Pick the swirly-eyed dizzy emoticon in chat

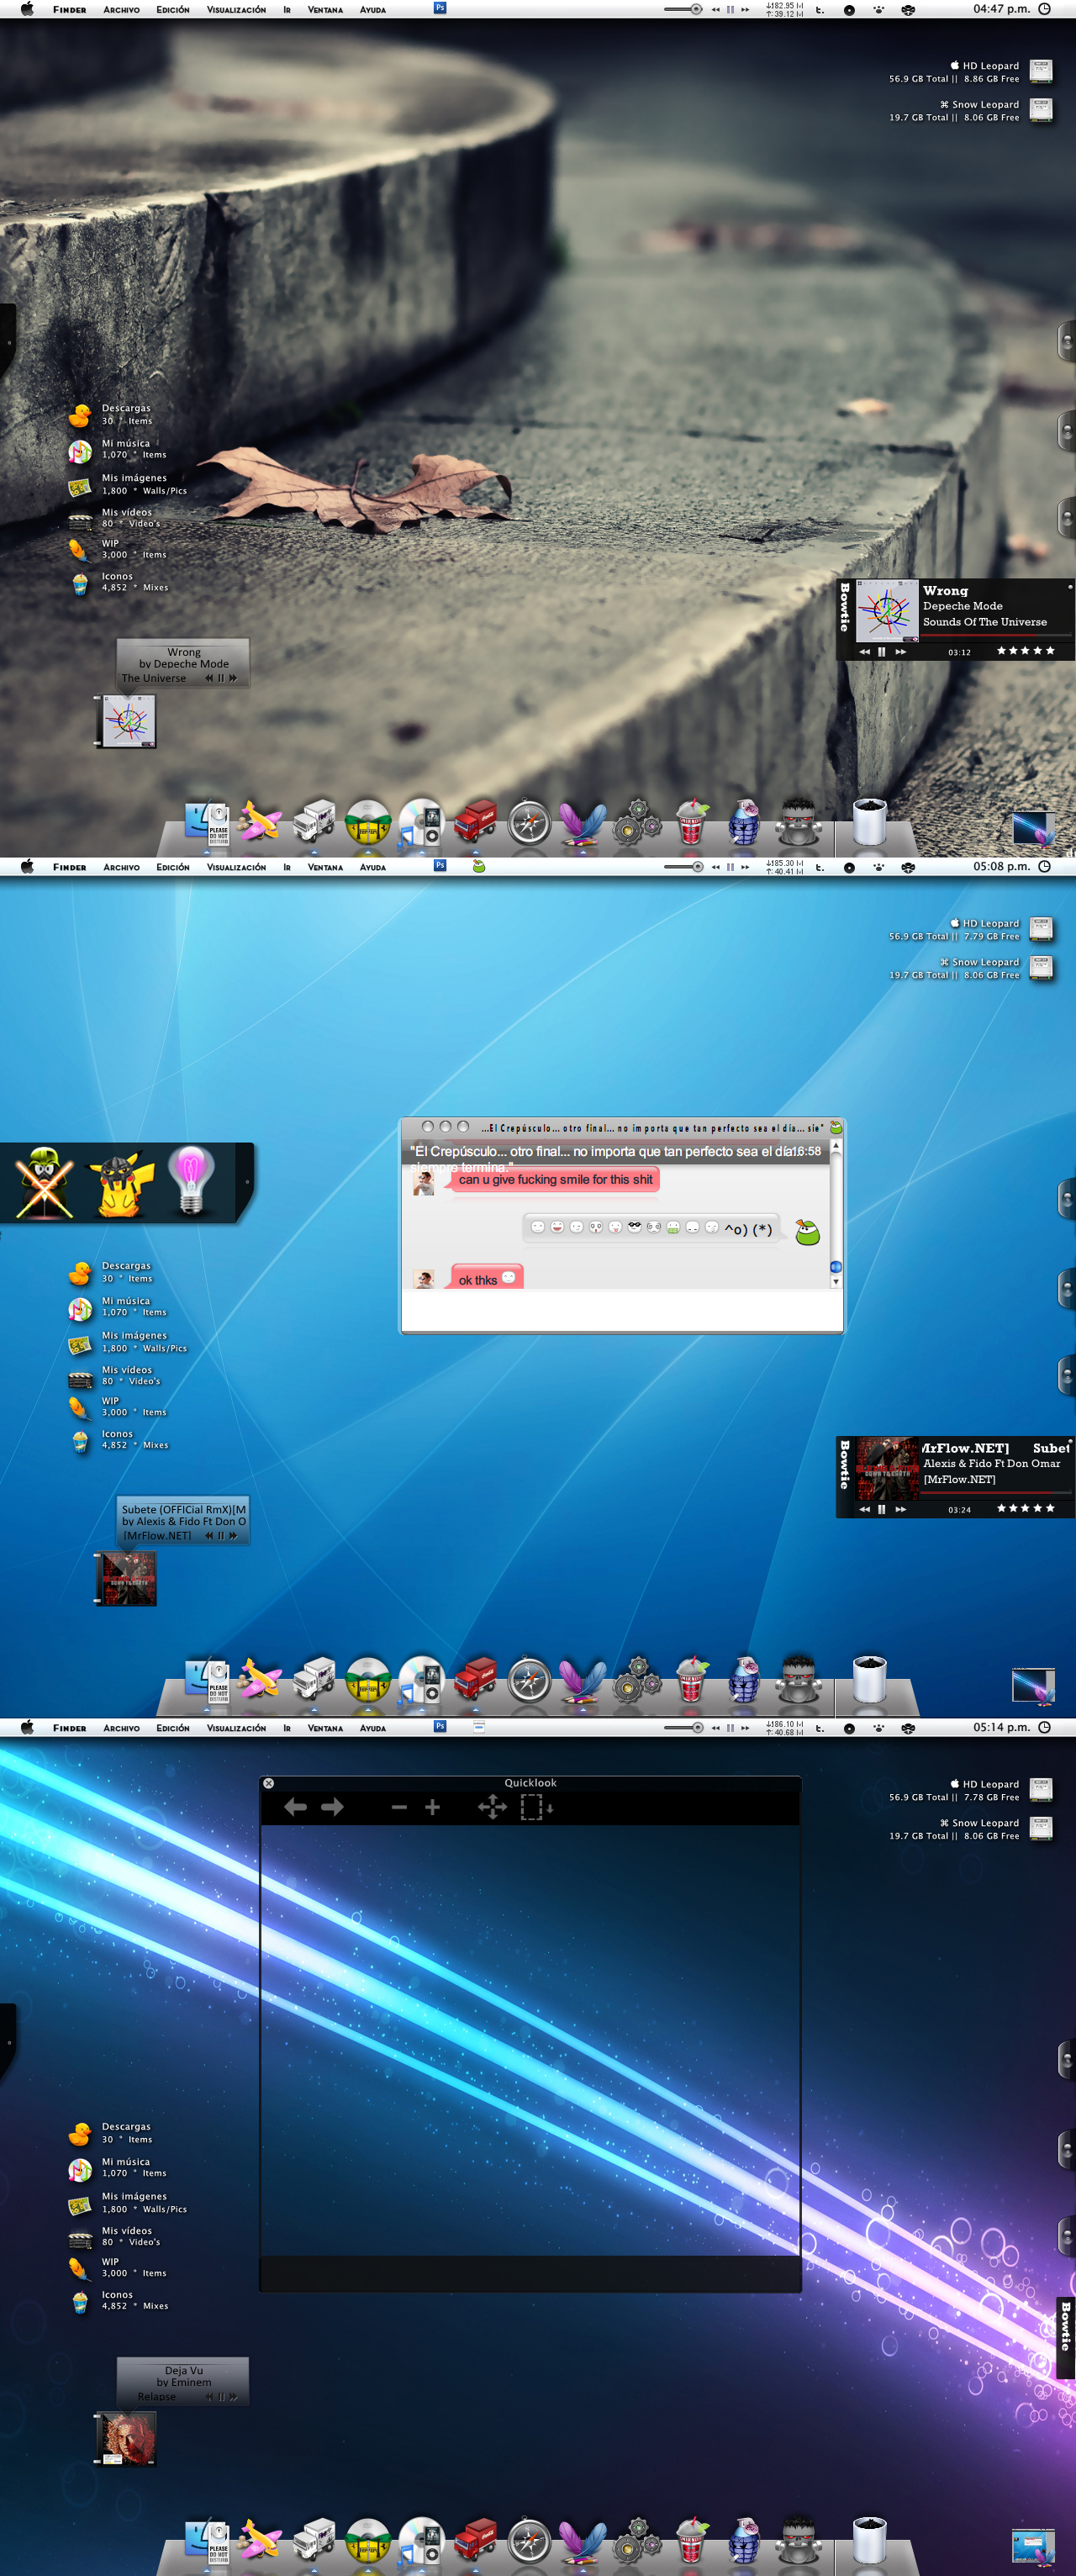pos(654,1227)
